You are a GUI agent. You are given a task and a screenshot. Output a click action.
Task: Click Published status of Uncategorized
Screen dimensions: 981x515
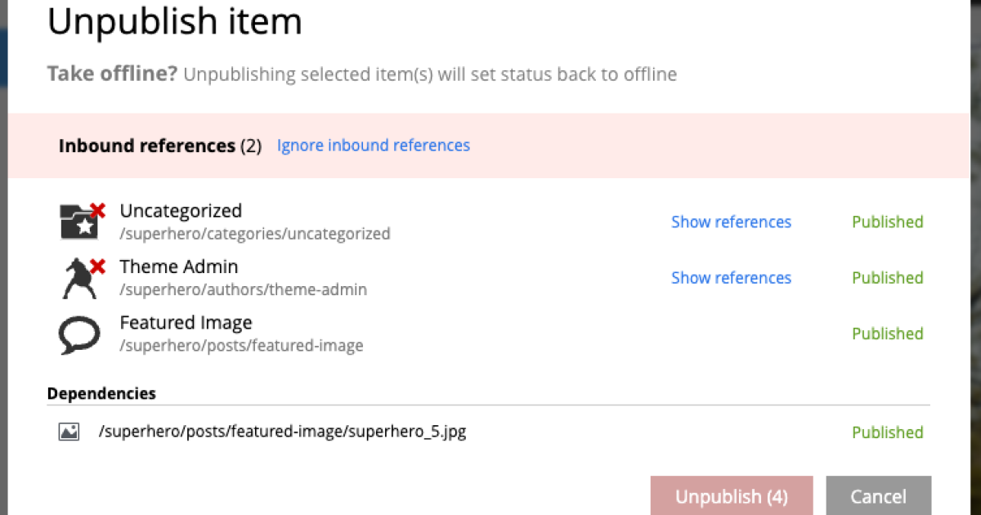tap(887, 222)
